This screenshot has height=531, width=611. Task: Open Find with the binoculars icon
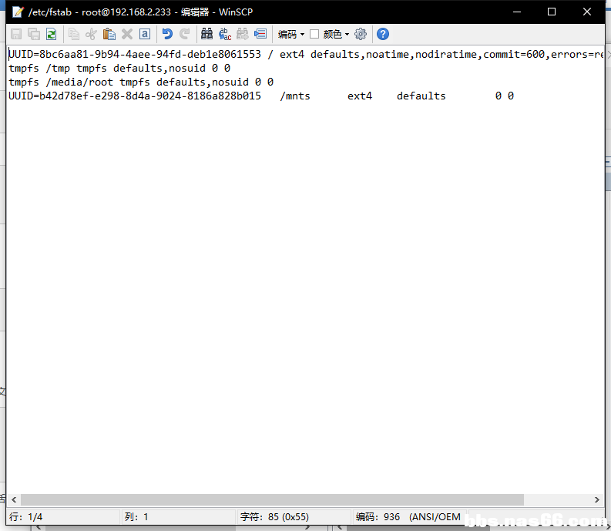(x=206, y=34)
